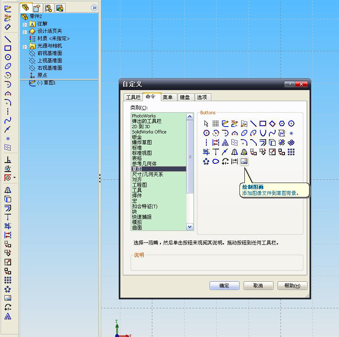This screenshot has width=339, height=337.
Task: Select the 尺寸/几何关系 category
Action: click(159, 174)
